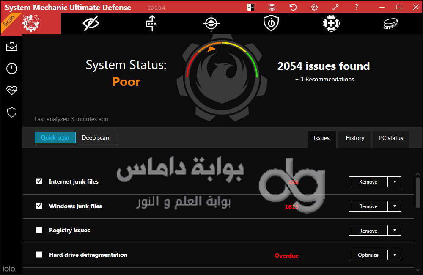Remove Internet junk files
Viewport: 423px width, 275px height.
pos(368,181)
